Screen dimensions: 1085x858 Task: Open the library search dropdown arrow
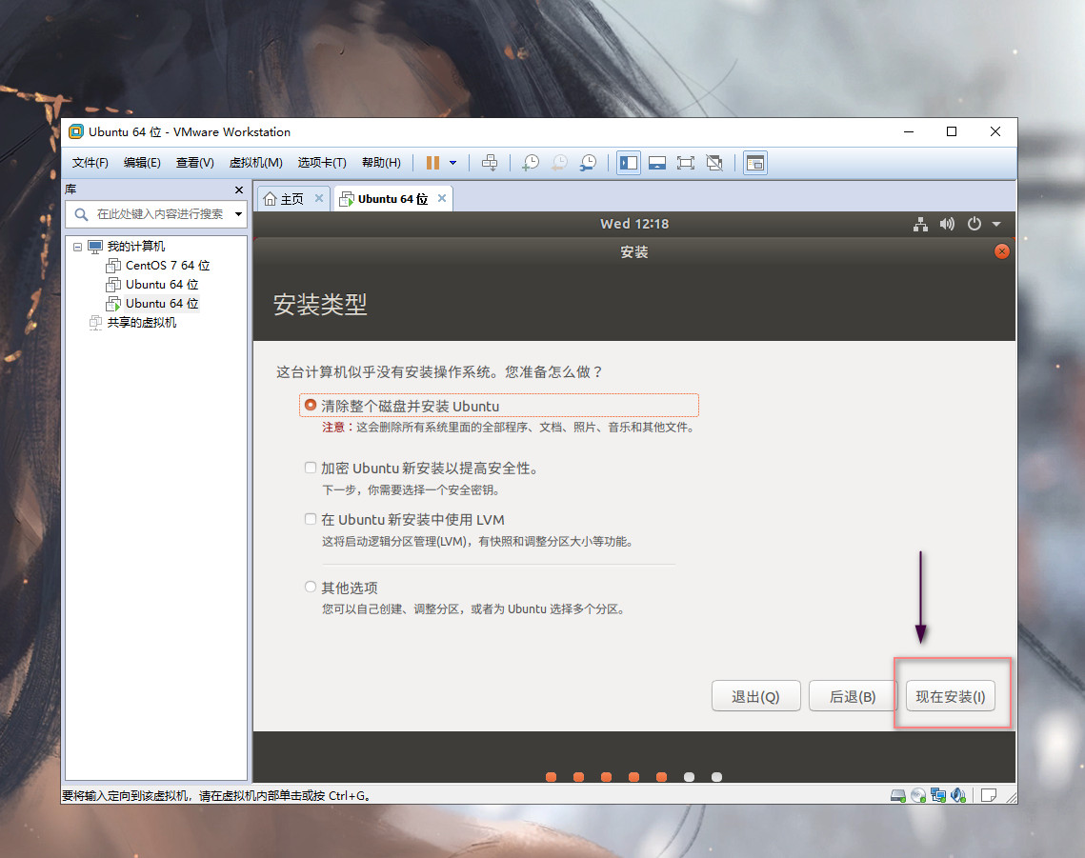pos(238,214)
